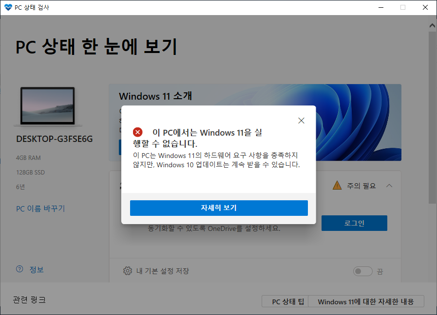Click the laptop thumbnail image

[48, 106]
